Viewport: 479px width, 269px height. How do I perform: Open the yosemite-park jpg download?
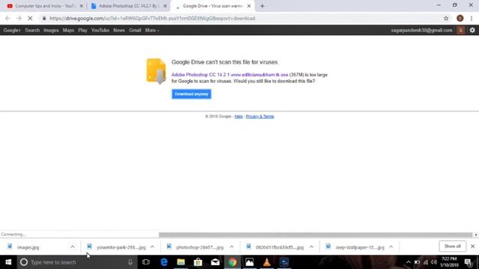(x=121, y=247)
